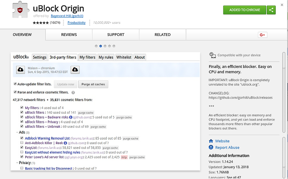This screenshot has height=179, width=288.
Task: Switch to 3rd-party filters tab
Action: coord(63,57)
